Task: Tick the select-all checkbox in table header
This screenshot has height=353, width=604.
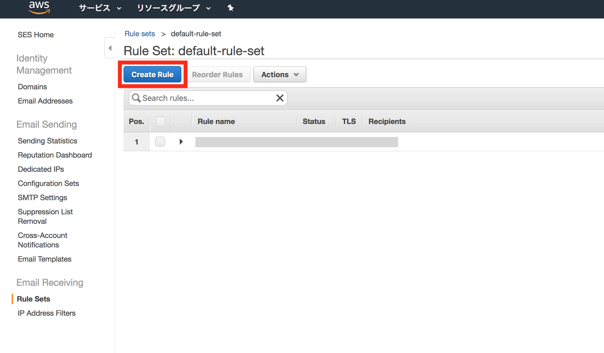Action: tap(161, 122)
